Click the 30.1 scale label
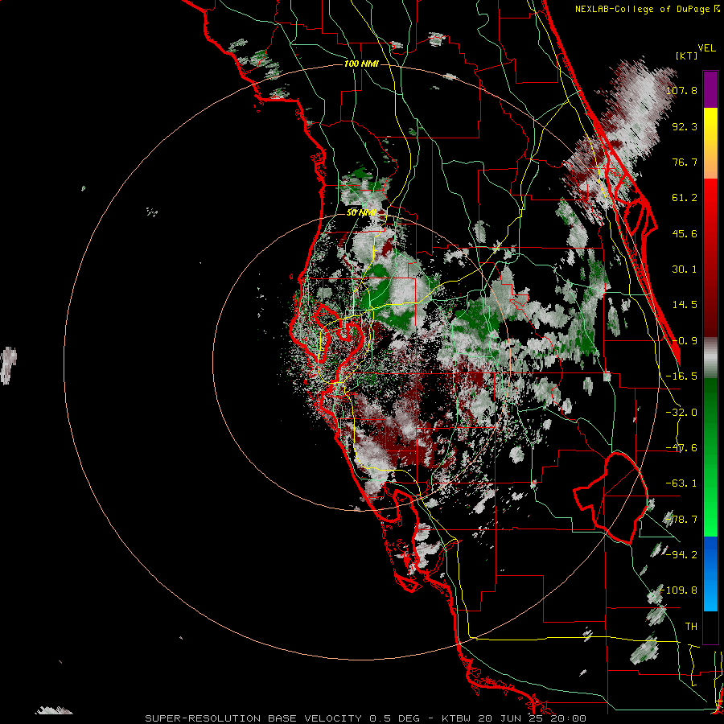The image size is (724, 724). coord(685,269)
